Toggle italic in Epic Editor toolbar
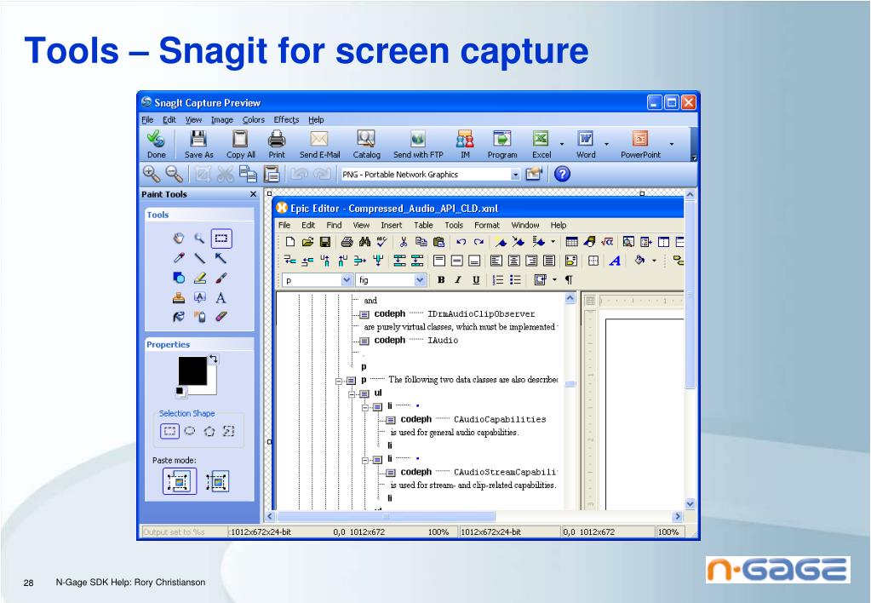 tap(458, 280)
